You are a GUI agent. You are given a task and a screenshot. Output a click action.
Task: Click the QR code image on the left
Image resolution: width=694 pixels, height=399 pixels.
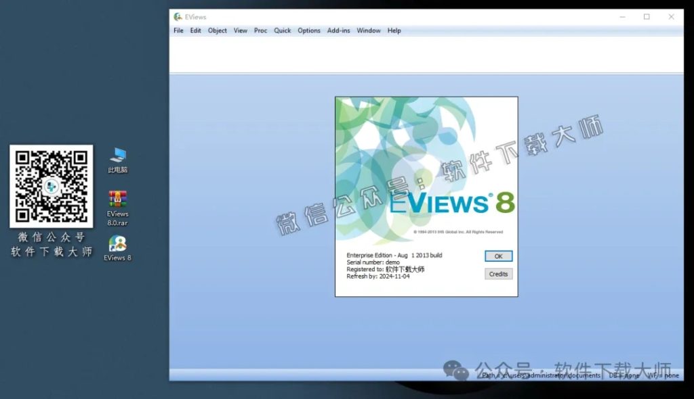pyautogui.click(x=51, y=186)
